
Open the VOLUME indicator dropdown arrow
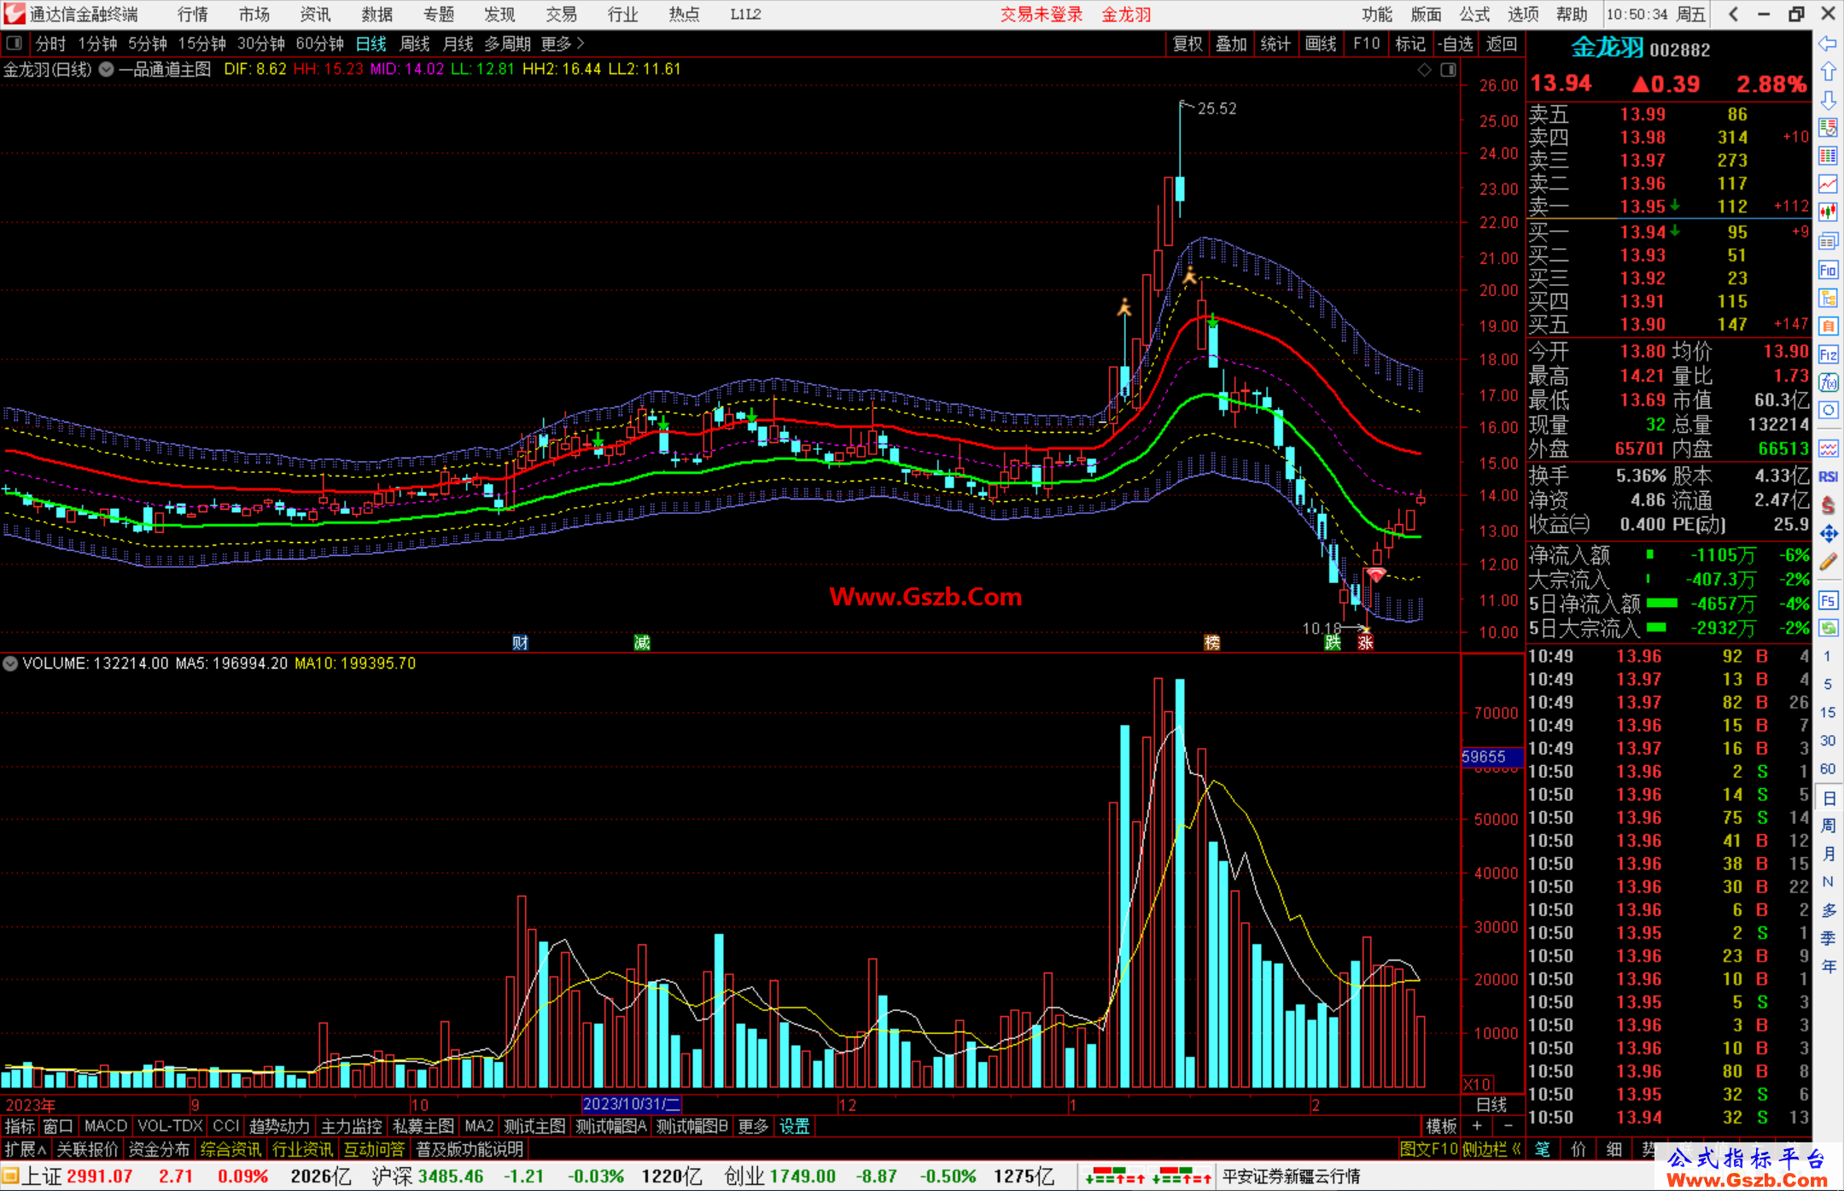click(10, 663)
